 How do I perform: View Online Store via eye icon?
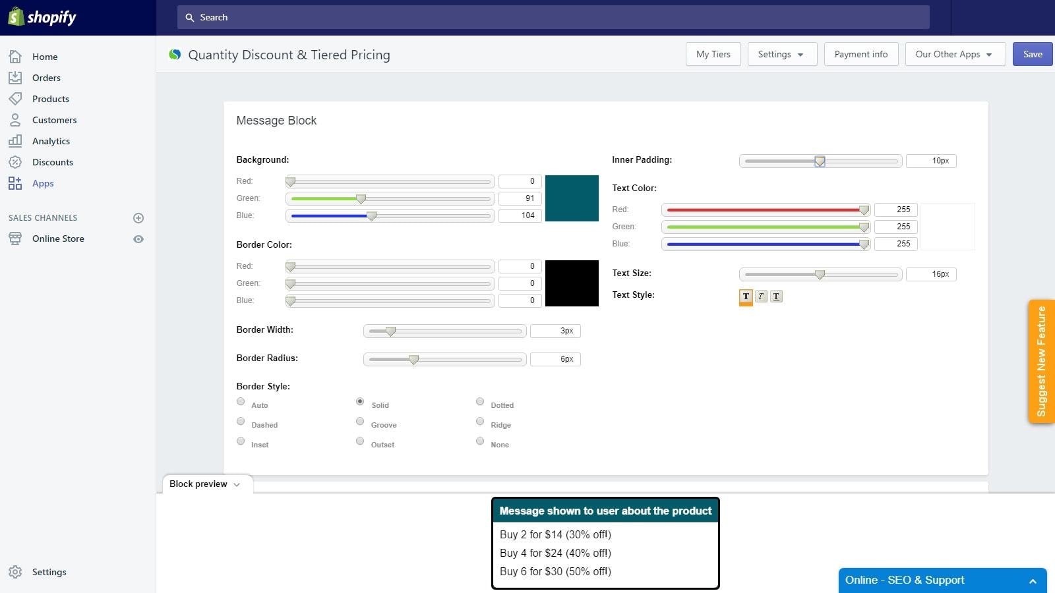pyautogui.click(x=138, y=239)
